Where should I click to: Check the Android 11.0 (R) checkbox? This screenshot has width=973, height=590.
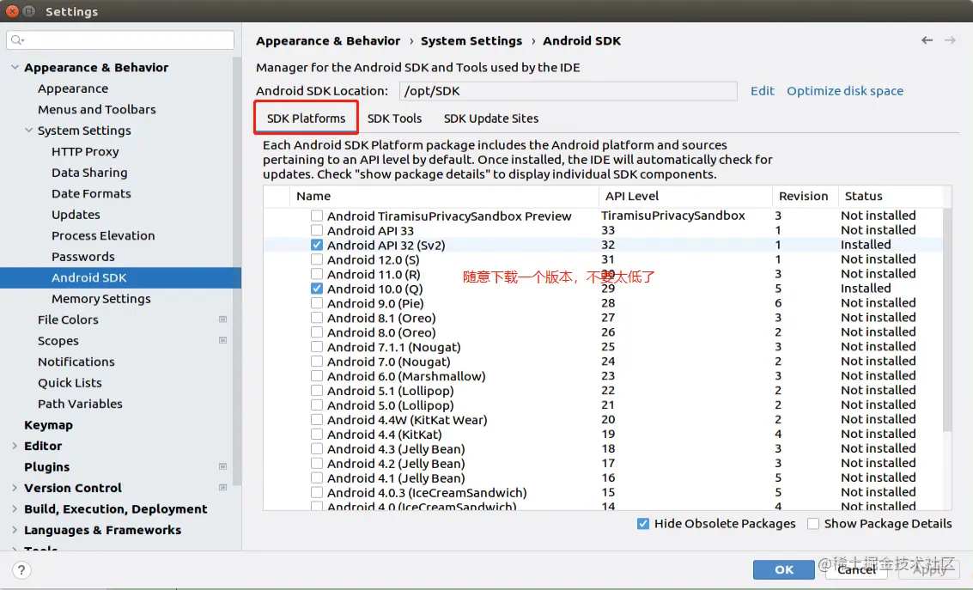click(317, 274)
